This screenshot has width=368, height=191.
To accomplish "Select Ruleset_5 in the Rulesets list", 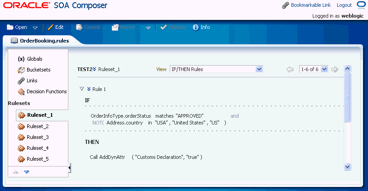I will 38,159.
